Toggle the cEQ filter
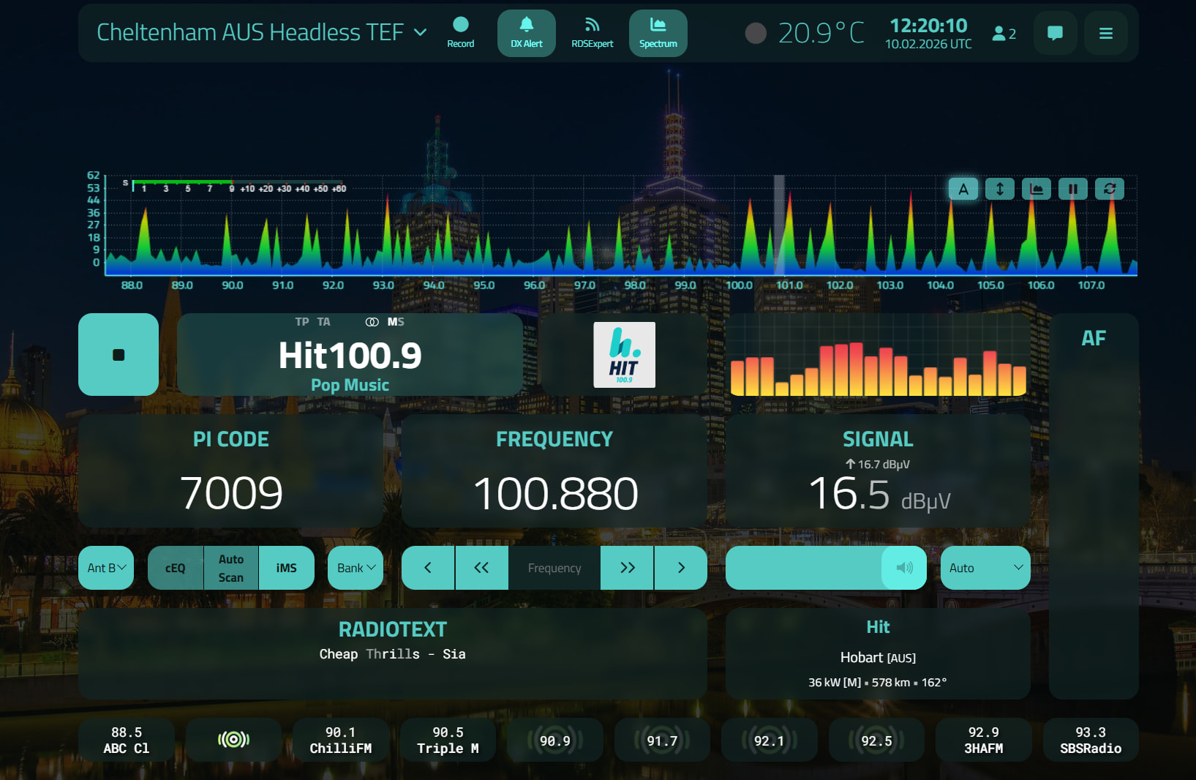The height and width of the screenshot is (780, 1196). pos(176,568)
